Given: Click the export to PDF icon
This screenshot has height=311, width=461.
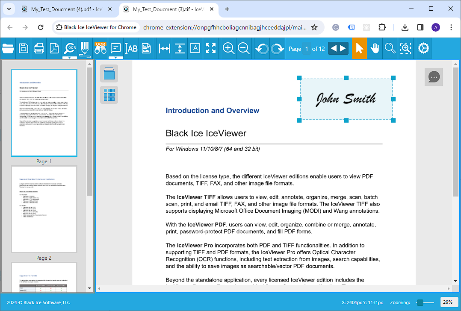Looking at the screenshot, I should 54,48.
